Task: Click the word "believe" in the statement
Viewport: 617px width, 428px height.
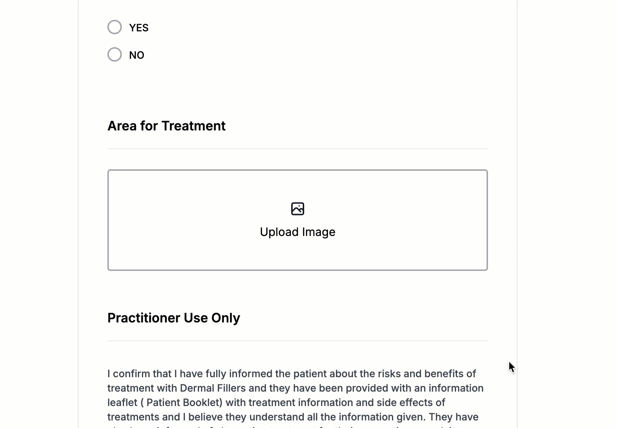Action: coord(204,417)
